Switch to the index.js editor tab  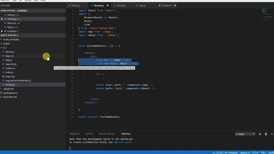[76, 6]
